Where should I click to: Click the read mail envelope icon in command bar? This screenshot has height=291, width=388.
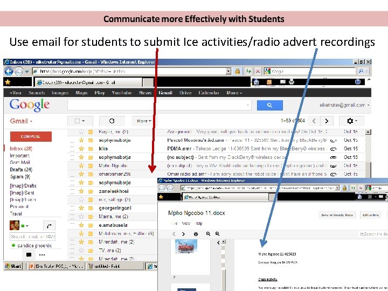282,82
